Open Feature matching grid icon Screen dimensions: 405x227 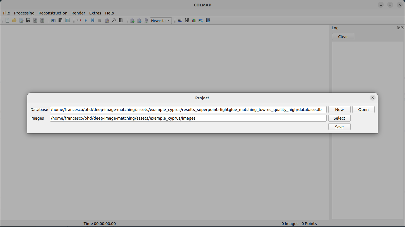tap(60, 20)
